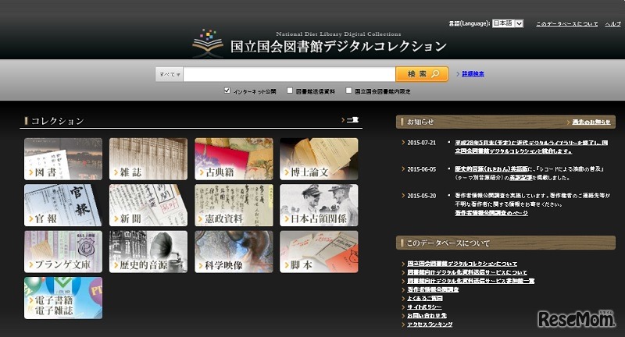Viewport: 625px width, 337px height.
Task: Open the サイトポリシー link
Action: (424, 307)
